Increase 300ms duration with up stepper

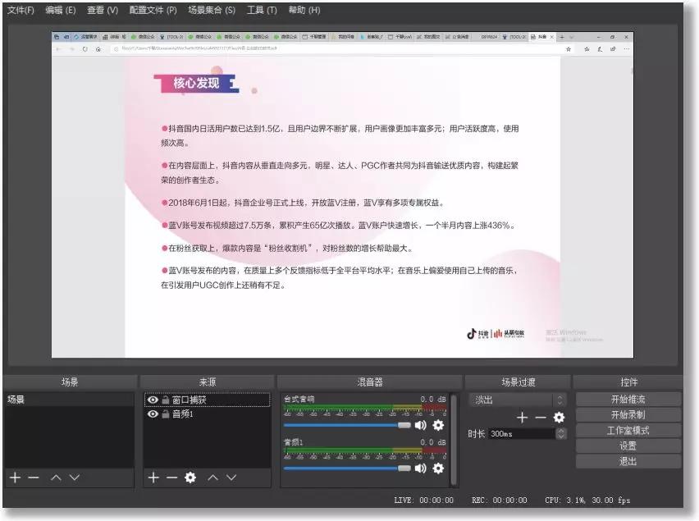pos(560,432)
